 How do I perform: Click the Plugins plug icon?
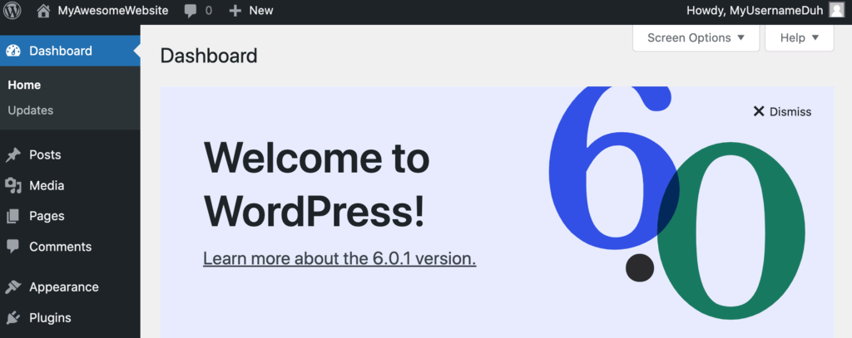point(13,318)
